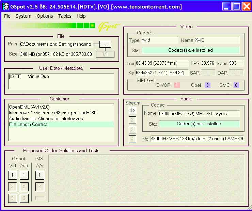
Task: Click the audio 'Codec(s) are Installed' status
Action: point(199,124)
